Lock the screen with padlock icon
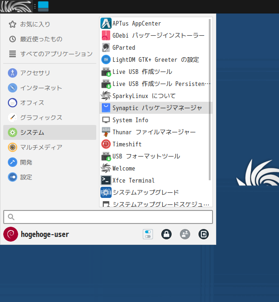 pos(166,234)
